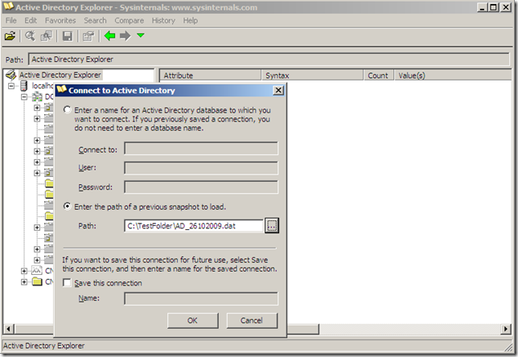Collapse the DC domain tree node
Screen dimensions: 518x357
[24, 96]
